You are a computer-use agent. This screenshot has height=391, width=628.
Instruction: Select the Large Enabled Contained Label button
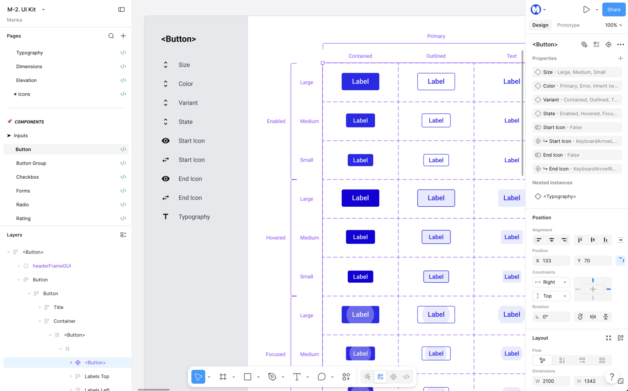coord(360,81)
